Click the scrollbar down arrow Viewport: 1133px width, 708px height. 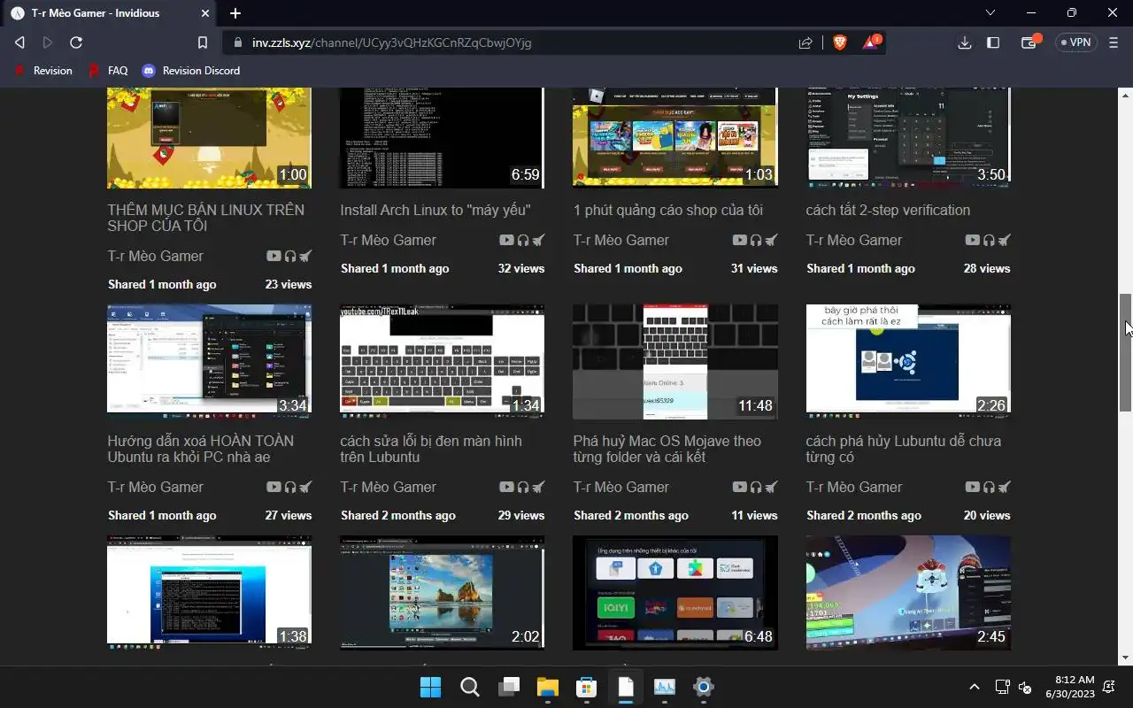tap(1126, 658)
